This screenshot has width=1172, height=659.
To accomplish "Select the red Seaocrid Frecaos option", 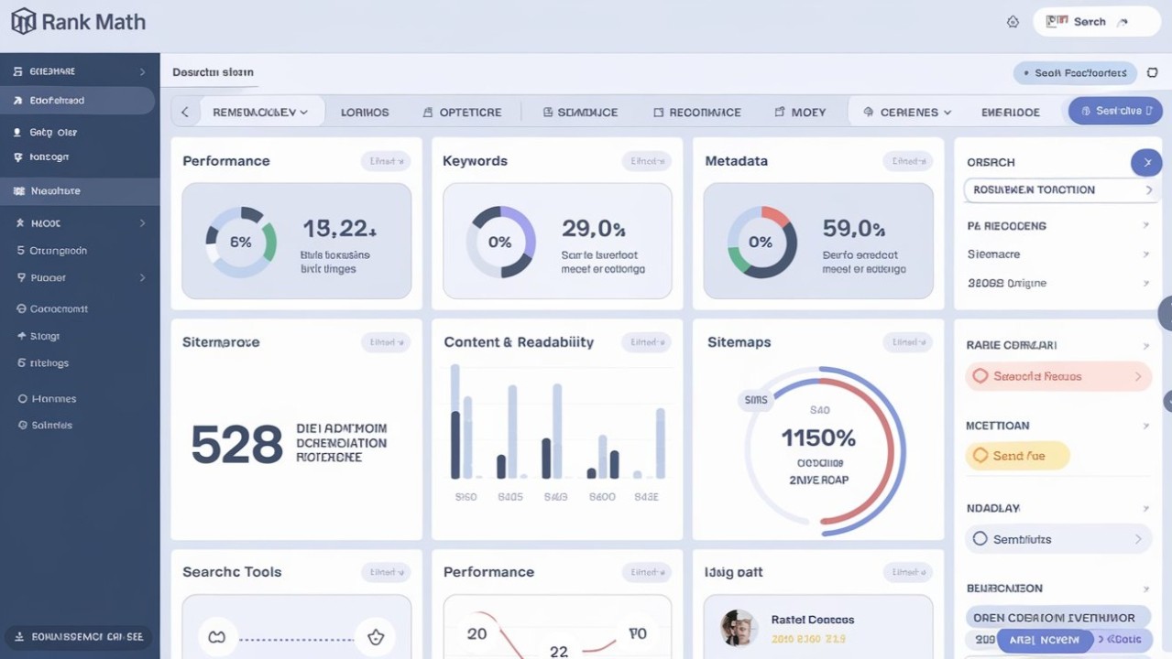I will click(1058, 376).
